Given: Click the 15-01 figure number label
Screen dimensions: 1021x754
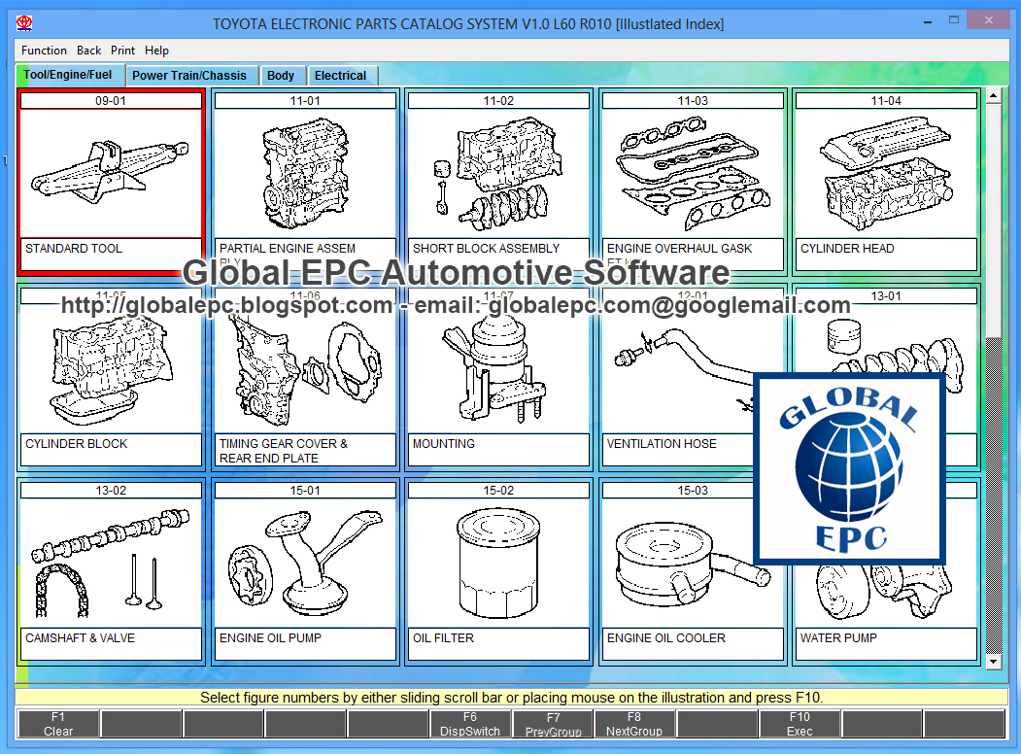Looking at the screenshot, I should [x=305, y=491].
